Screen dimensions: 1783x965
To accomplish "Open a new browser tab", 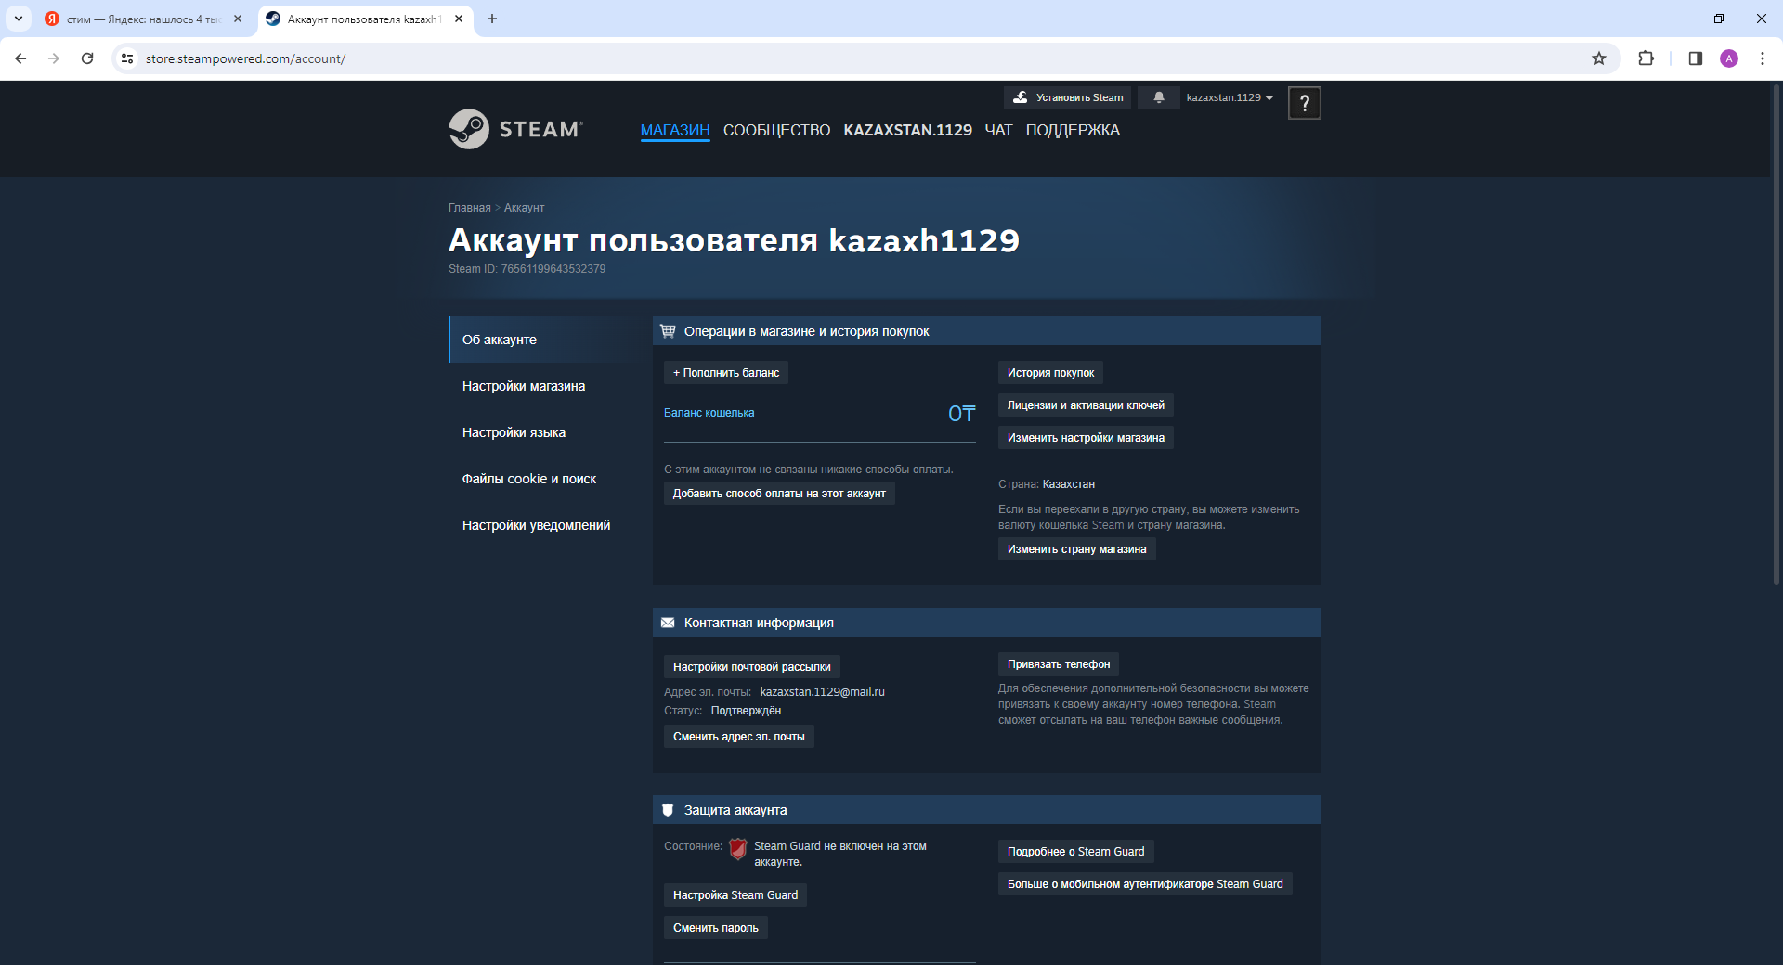I will [492, 19].
